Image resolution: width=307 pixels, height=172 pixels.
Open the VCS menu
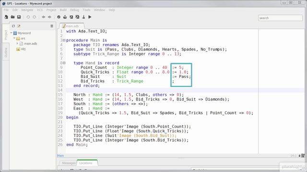click(x=40, y=10)
